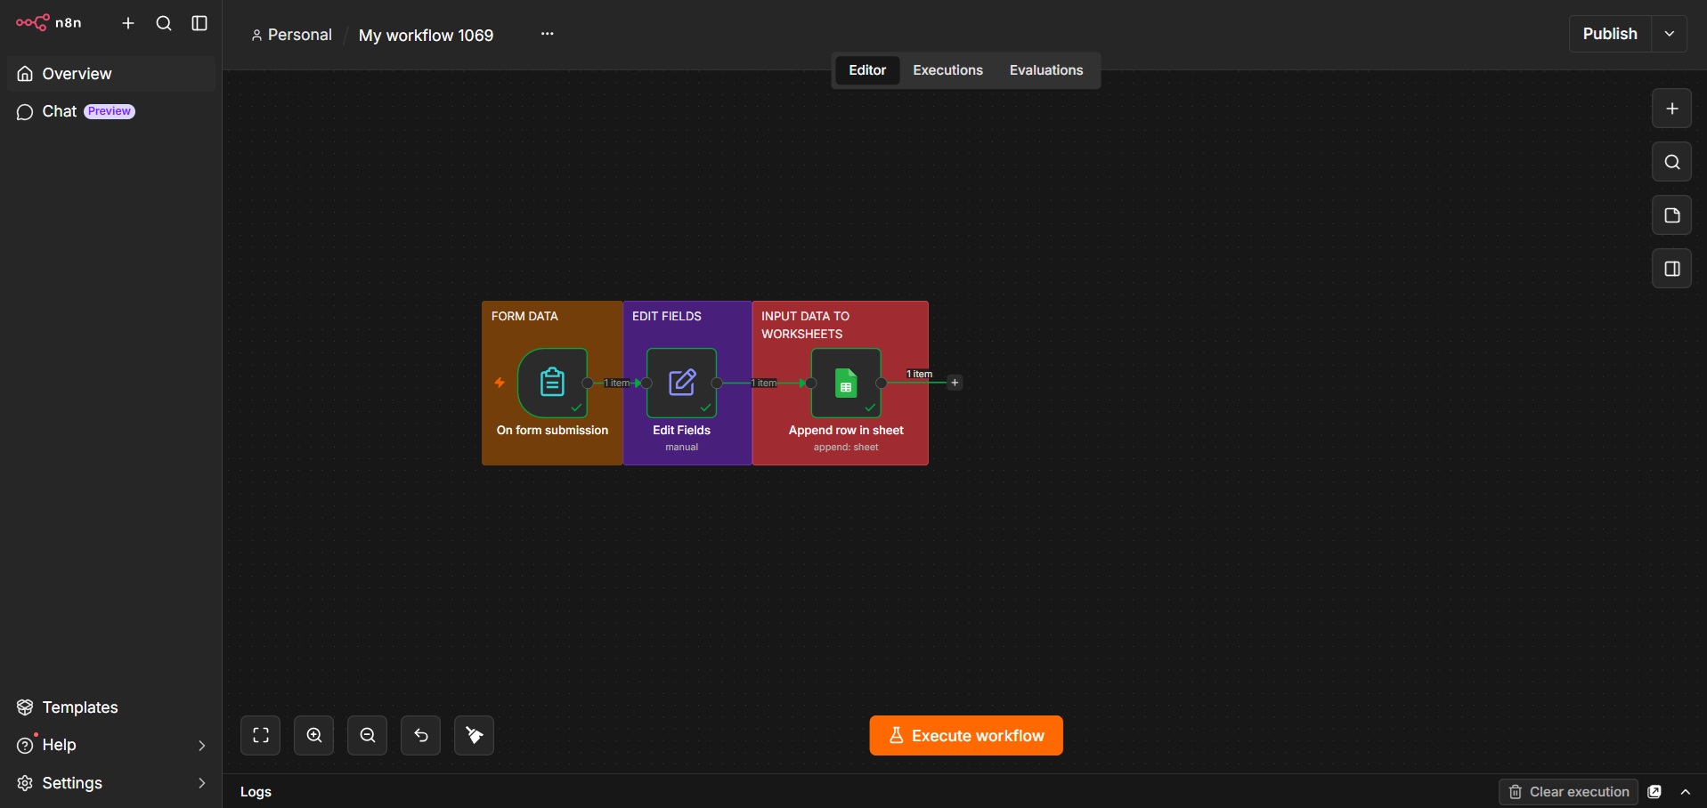The image size is (1707, 808).
Task: Expand the Logs panel chevron
Action: click(x=1686, y=792)
